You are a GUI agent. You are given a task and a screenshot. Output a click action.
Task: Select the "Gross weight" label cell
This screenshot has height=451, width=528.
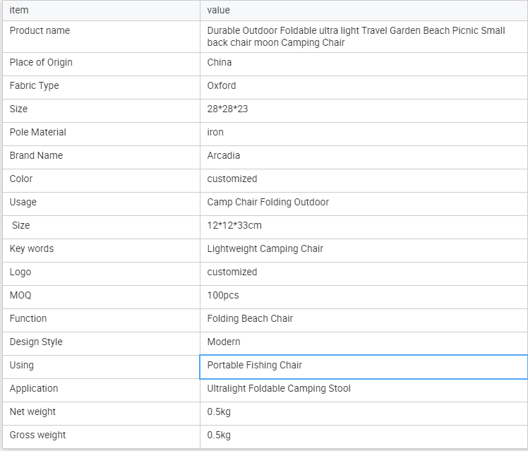click(37, 435)
